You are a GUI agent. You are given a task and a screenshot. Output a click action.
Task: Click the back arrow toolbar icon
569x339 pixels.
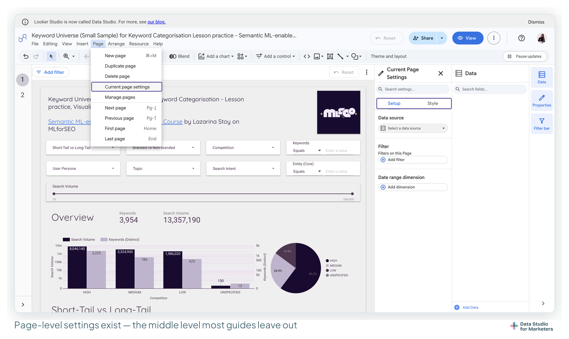(x=86, y=56)
